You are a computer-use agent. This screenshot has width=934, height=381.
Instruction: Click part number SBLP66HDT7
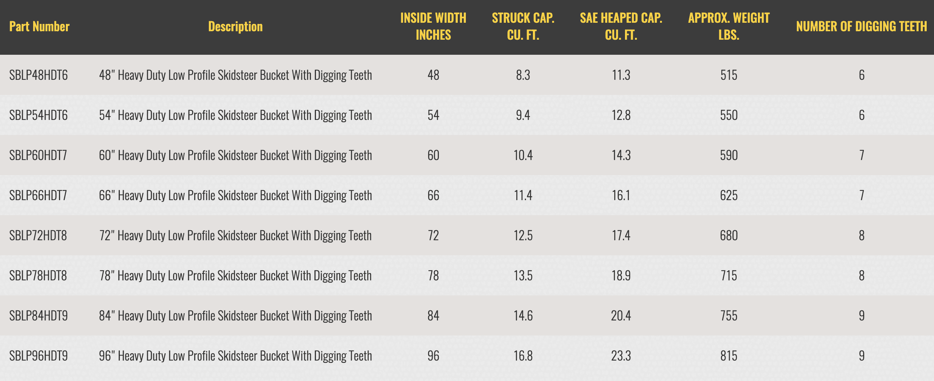[38, 195]
